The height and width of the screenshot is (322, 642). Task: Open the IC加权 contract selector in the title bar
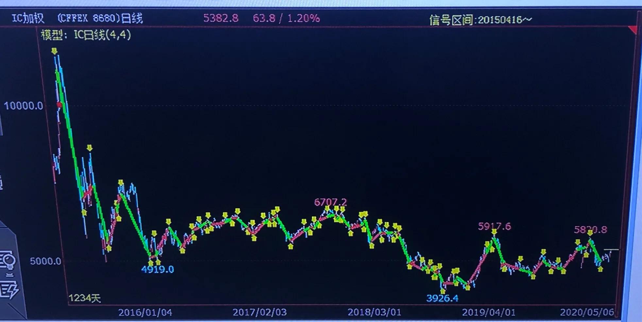point(28,18)
